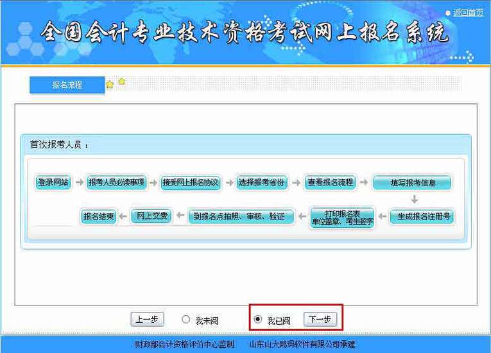This screenshot has height=353, width=491.
Task: Click the 返回首页 link
Action: click(x=468, y=13)
